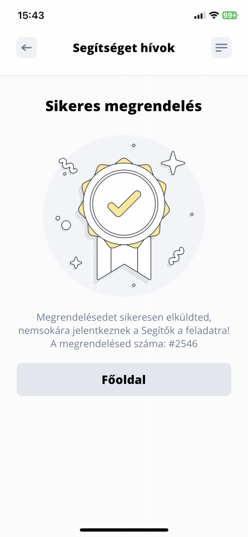
Task: Tap the green battery indicator showing 99
Action: (229, 15)
